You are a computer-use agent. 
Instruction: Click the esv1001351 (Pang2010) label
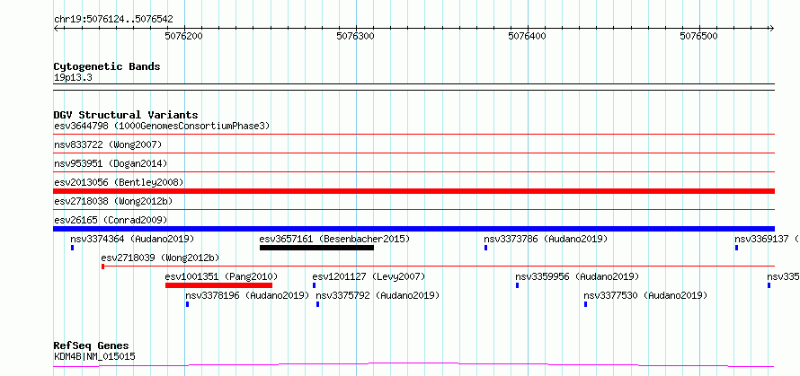[x=221, y=276]
